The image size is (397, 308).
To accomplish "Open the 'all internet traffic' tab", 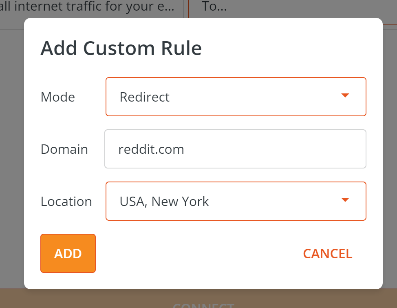I will (88, 7).
